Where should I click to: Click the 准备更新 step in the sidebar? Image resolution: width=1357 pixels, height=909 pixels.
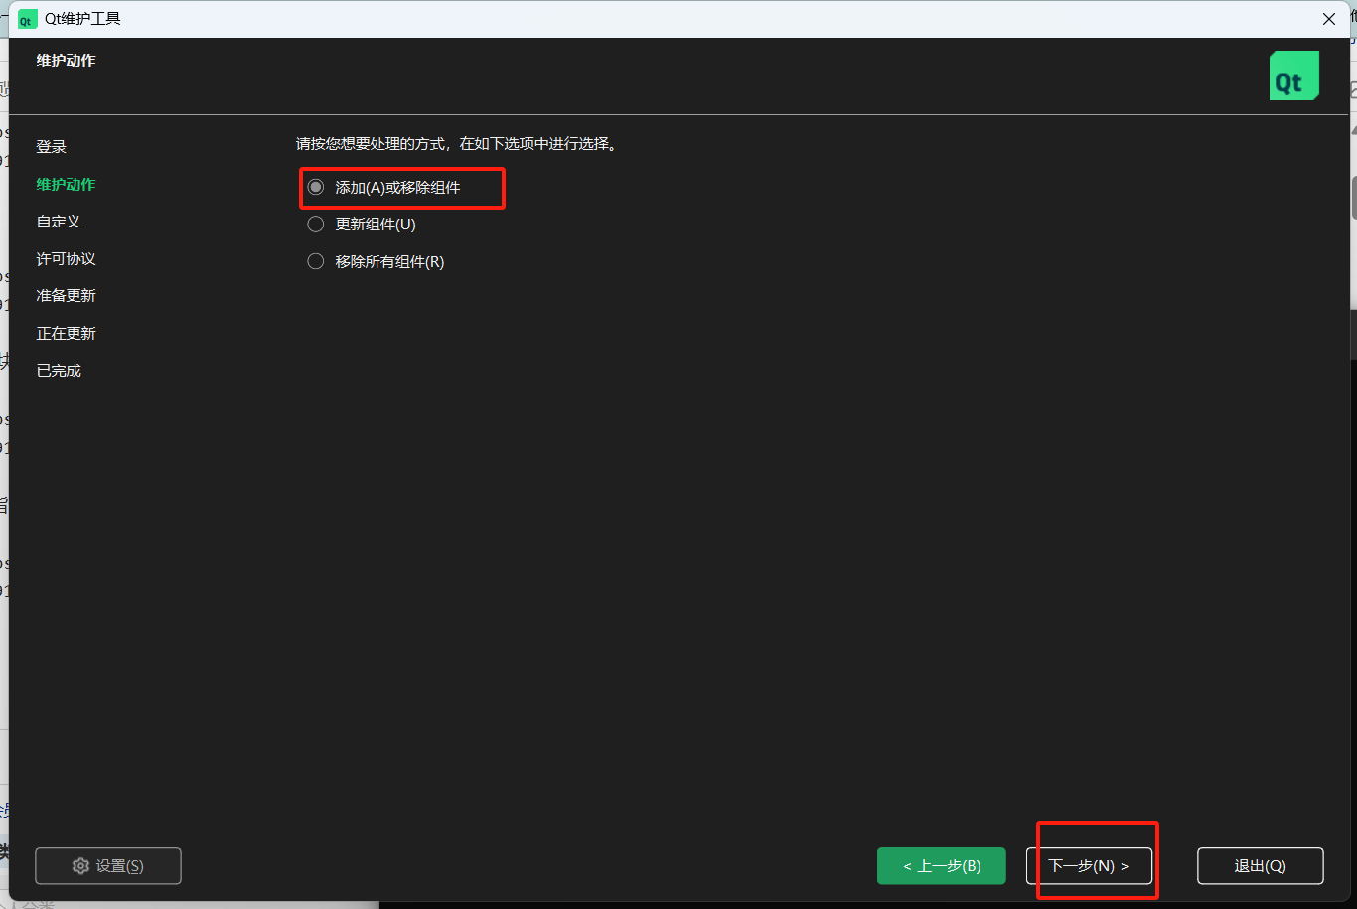(67, 296)
